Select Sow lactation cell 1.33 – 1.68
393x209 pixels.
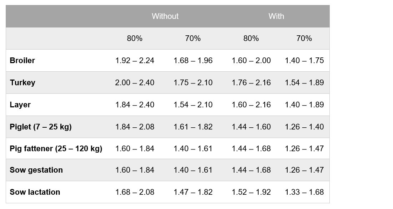[x=304, y=192]
